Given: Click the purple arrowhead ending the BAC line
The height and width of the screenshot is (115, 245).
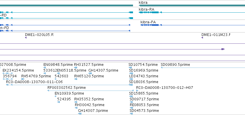Looking at the screenshot, I should tap(223, 49).
